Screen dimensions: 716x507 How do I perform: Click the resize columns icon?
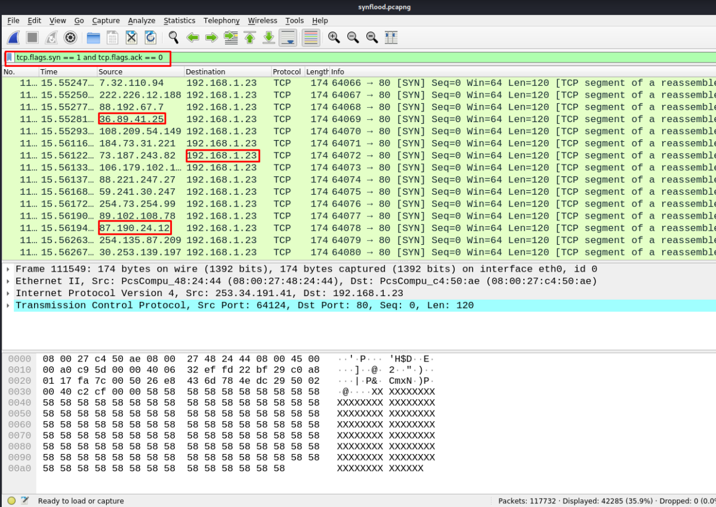[x=391, y=38]
